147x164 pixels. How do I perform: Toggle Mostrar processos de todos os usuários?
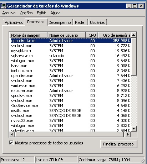click(11, 143)
